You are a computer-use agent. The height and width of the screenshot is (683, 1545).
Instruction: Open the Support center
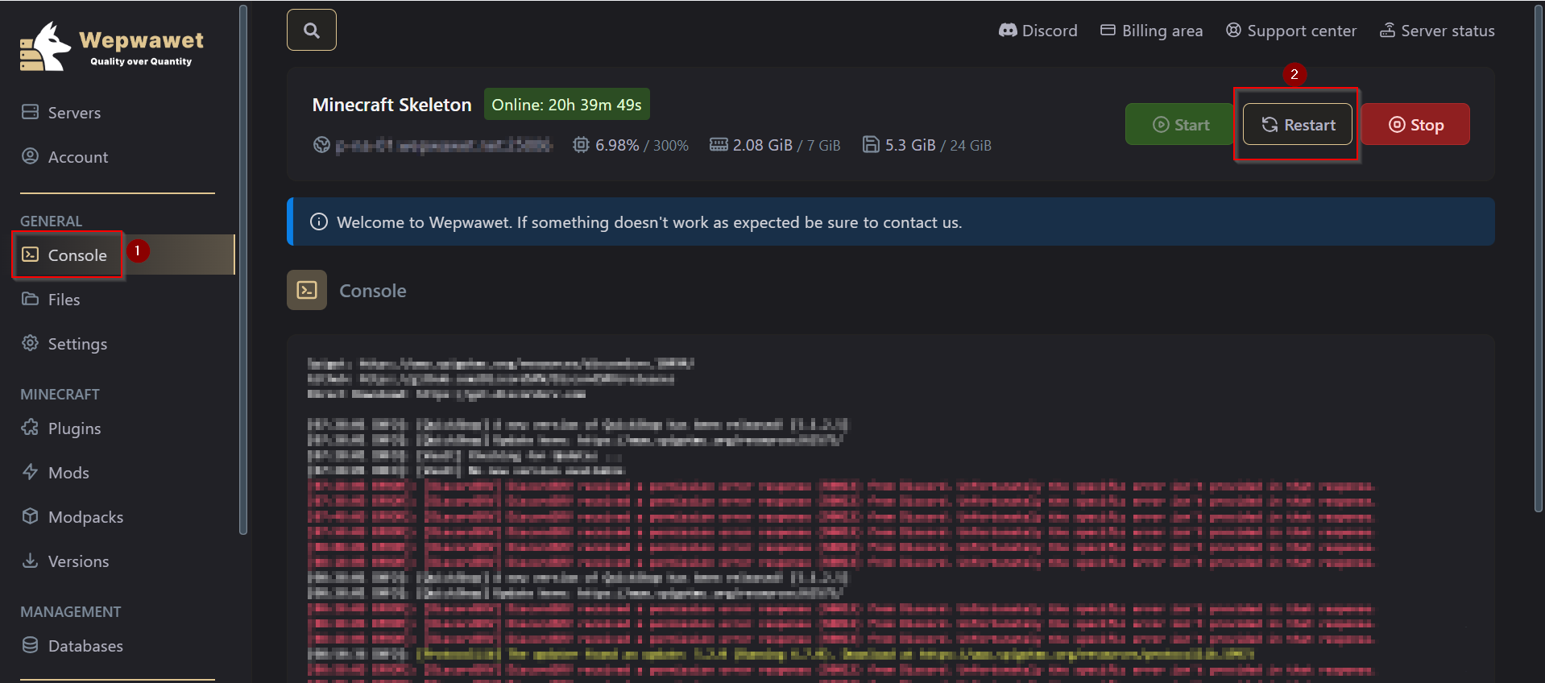[x=1290, y=31]
